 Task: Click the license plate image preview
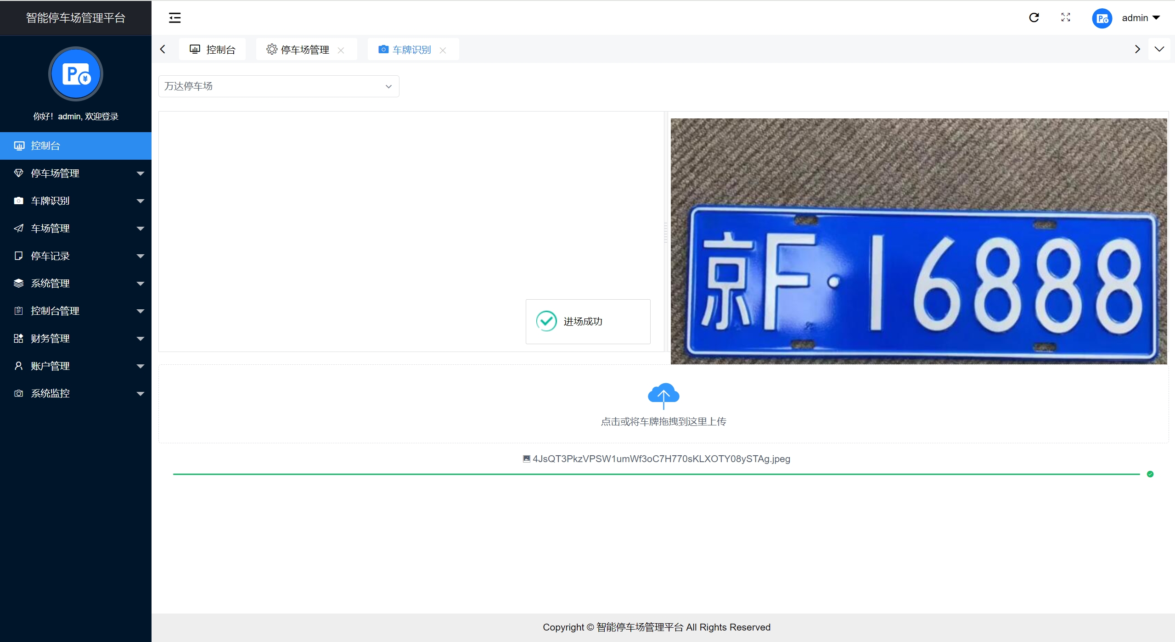(x=918, y=241)
